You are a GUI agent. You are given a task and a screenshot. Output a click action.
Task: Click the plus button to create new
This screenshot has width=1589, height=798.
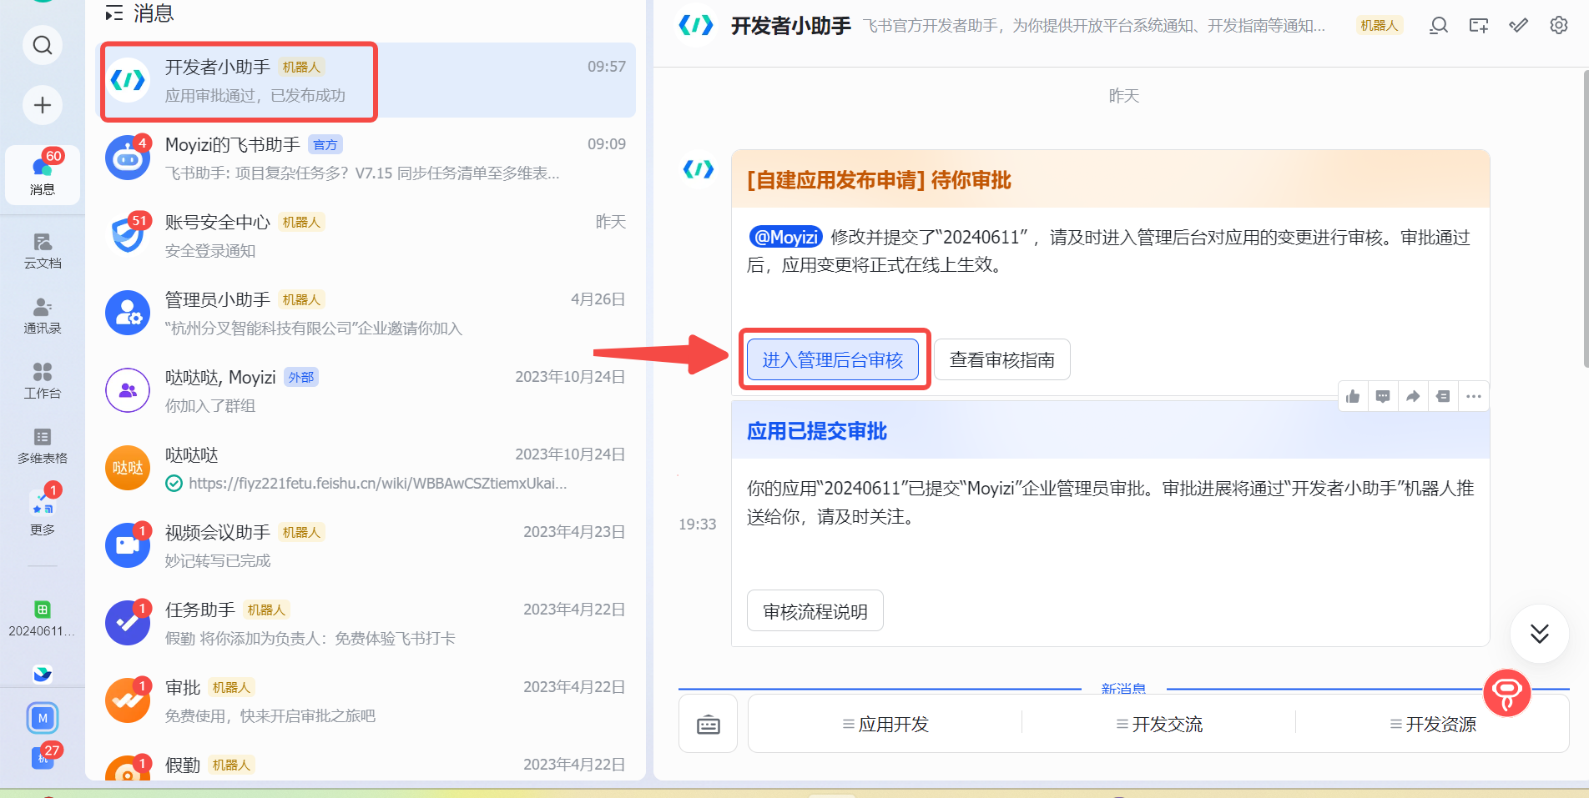click(x=43, y=105)
